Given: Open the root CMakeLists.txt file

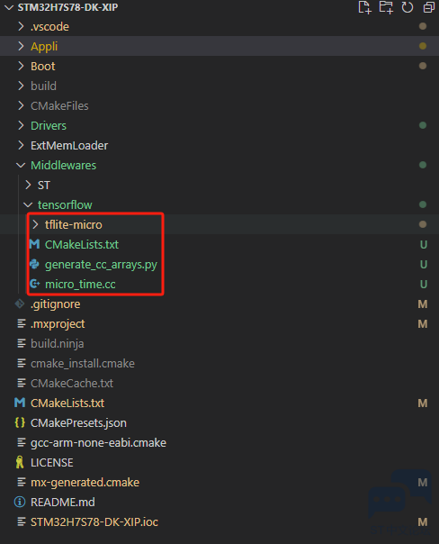Looking at the screenshot, I should pos(67,403).
